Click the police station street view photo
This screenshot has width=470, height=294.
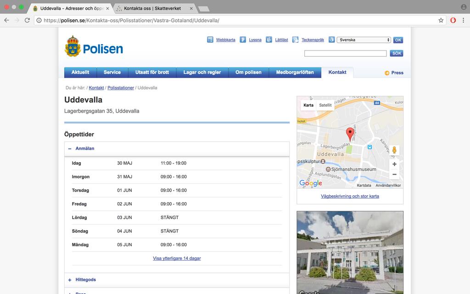pos(350,253)
